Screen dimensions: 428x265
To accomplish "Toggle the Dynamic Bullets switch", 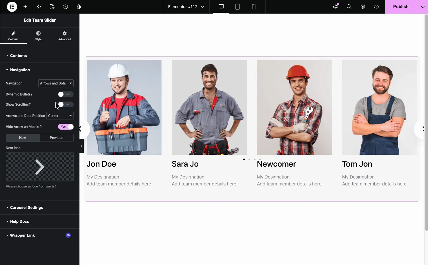I will (66, 94).
